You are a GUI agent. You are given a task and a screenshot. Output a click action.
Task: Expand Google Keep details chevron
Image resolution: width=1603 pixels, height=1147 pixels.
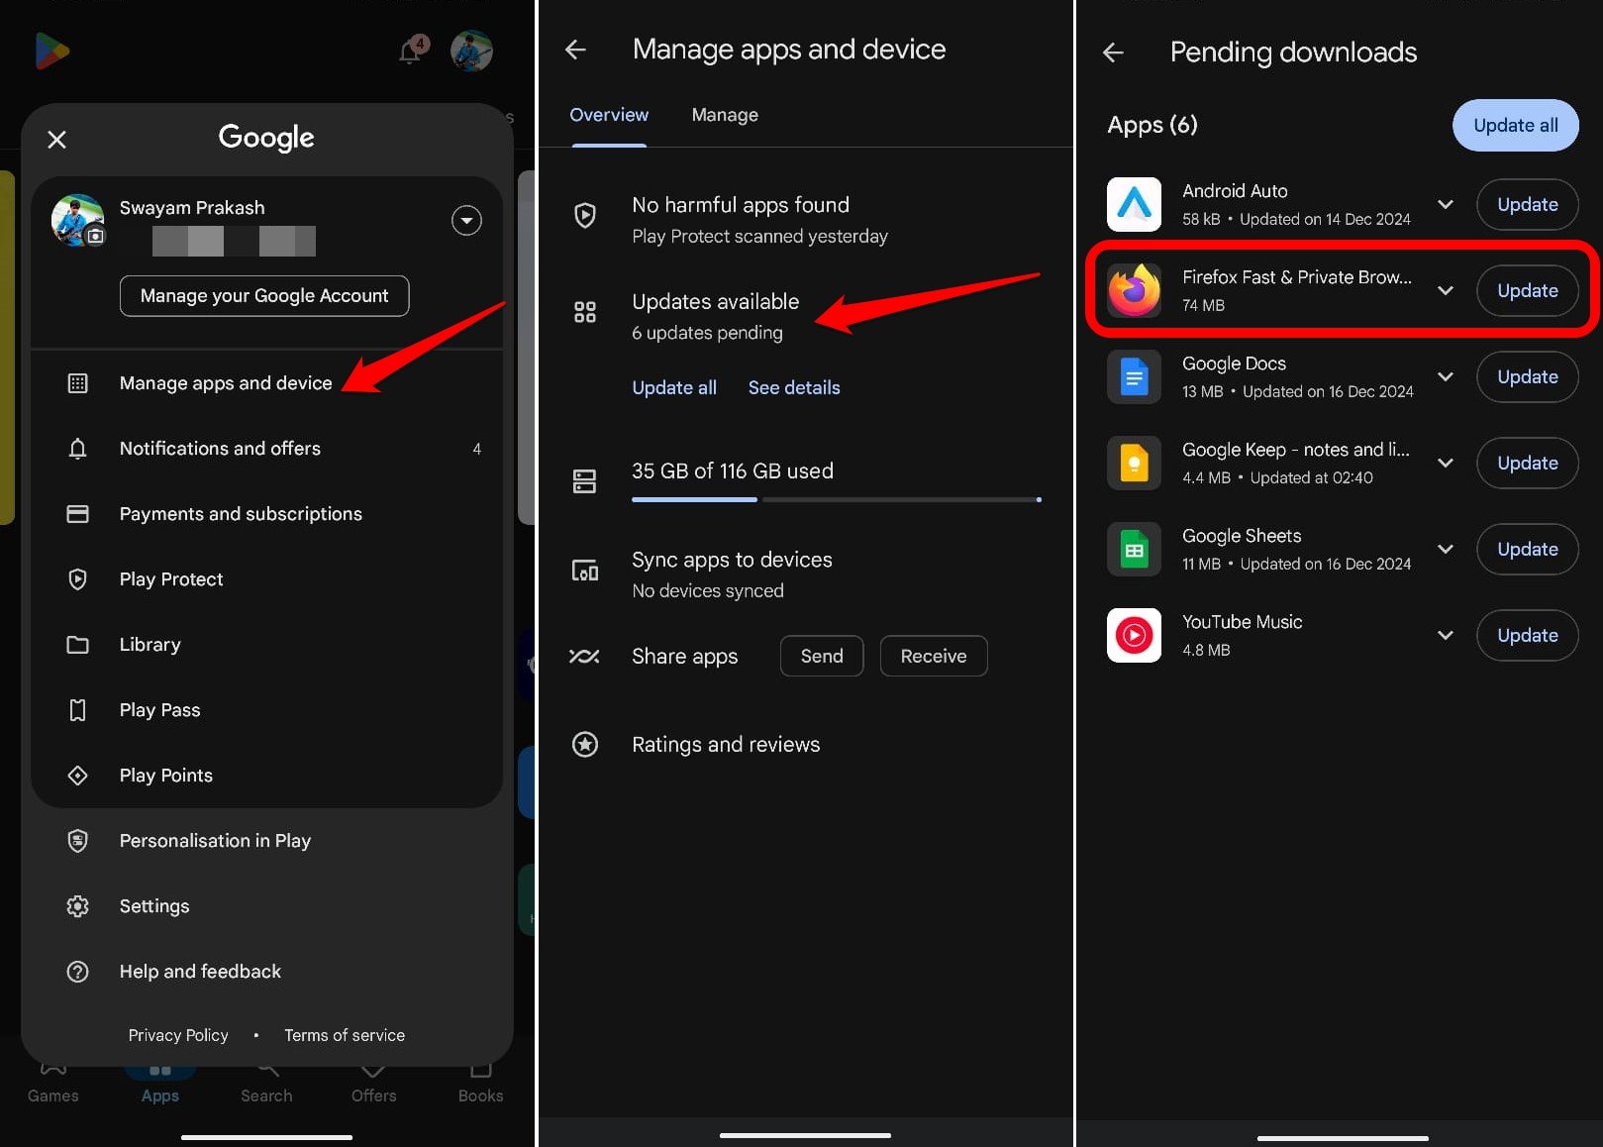pyautogui.click(x=1446, y=464)
